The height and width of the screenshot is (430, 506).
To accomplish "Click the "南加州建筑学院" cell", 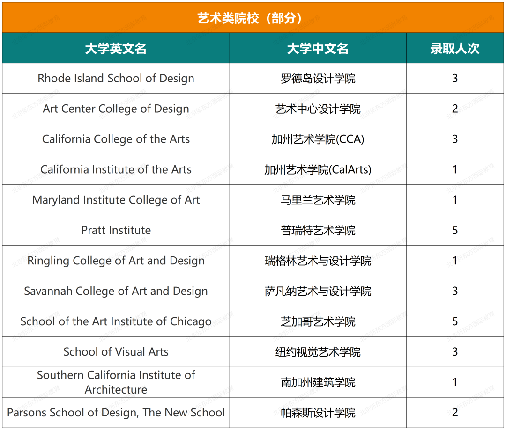I will tap(318, 382).
